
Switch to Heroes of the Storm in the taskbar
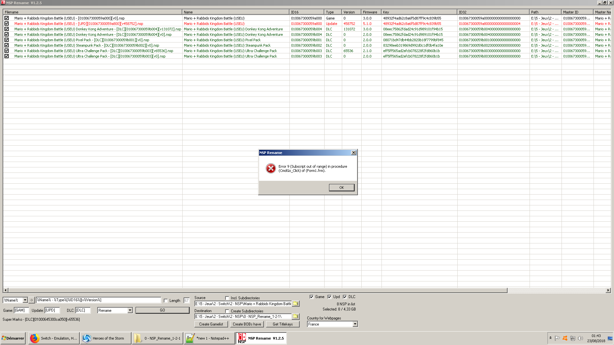pyautogui.click(x=105, y=338)
